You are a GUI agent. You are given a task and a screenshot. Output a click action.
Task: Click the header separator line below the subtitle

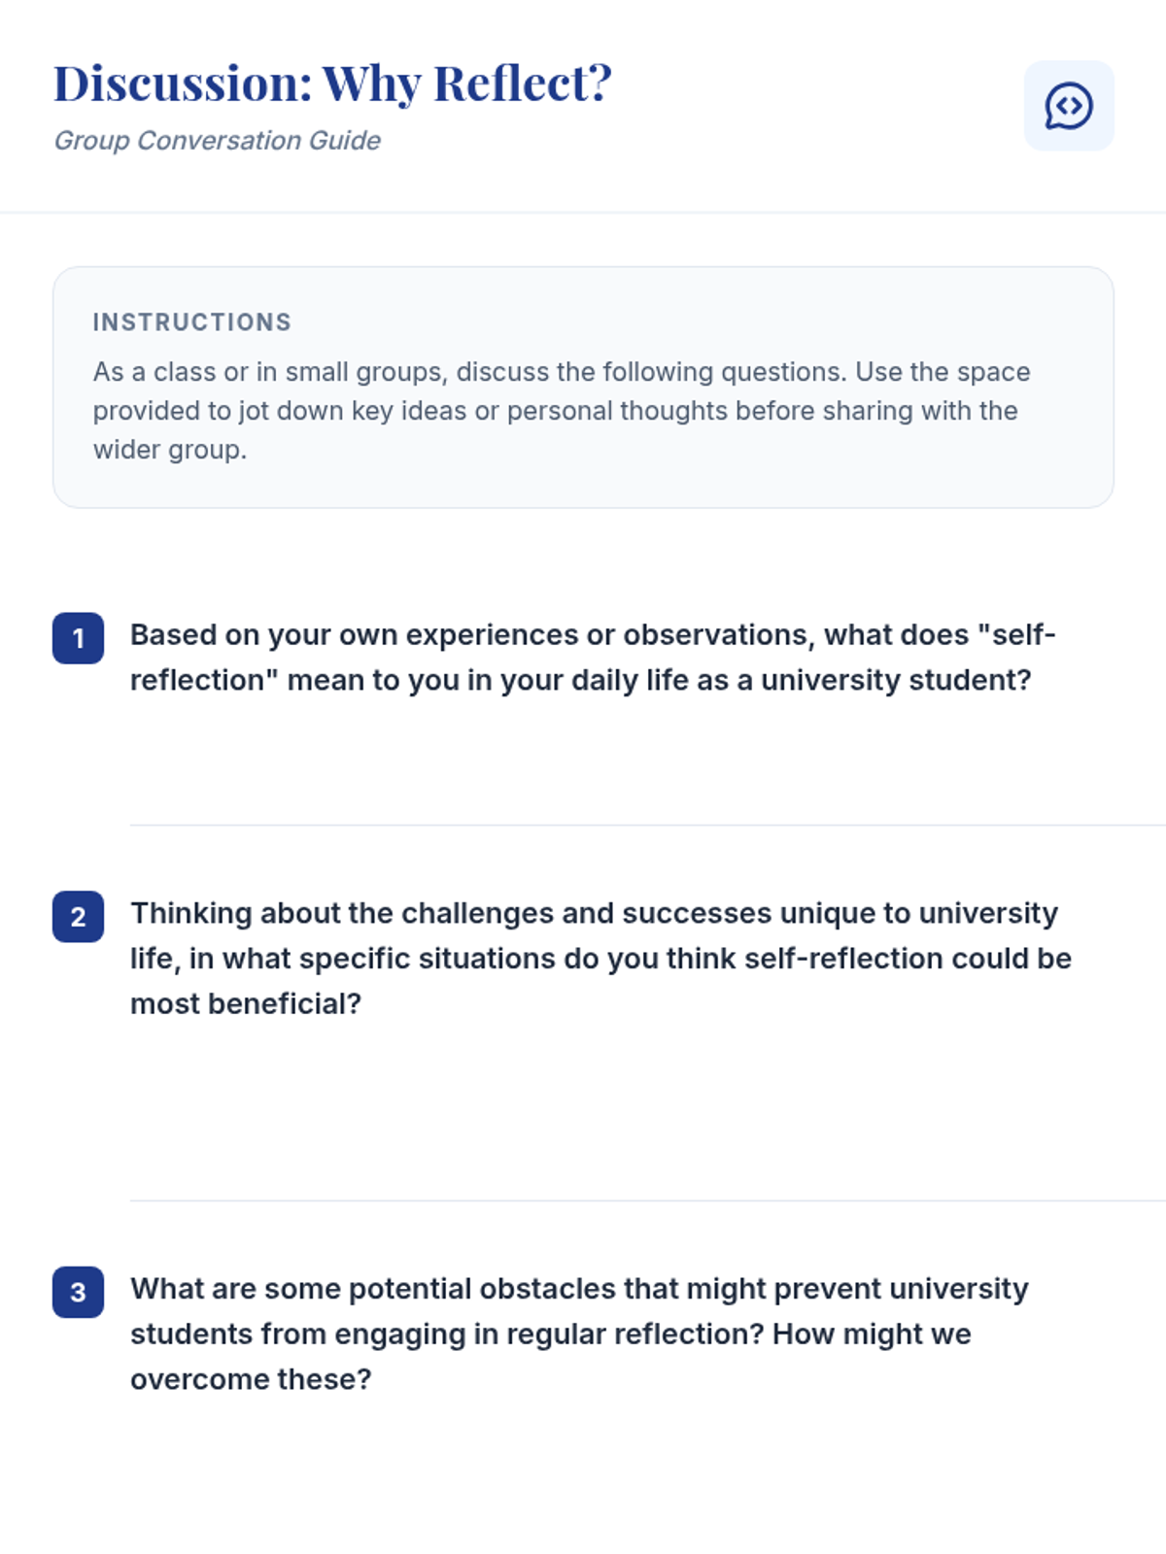583,212
